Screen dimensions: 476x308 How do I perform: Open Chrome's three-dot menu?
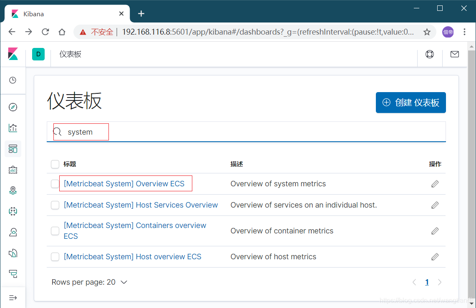464,32
